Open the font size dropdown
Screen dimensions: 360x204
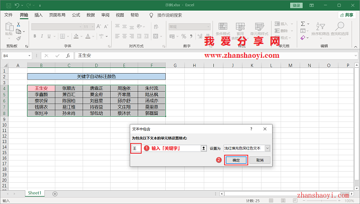click(93, 26)
